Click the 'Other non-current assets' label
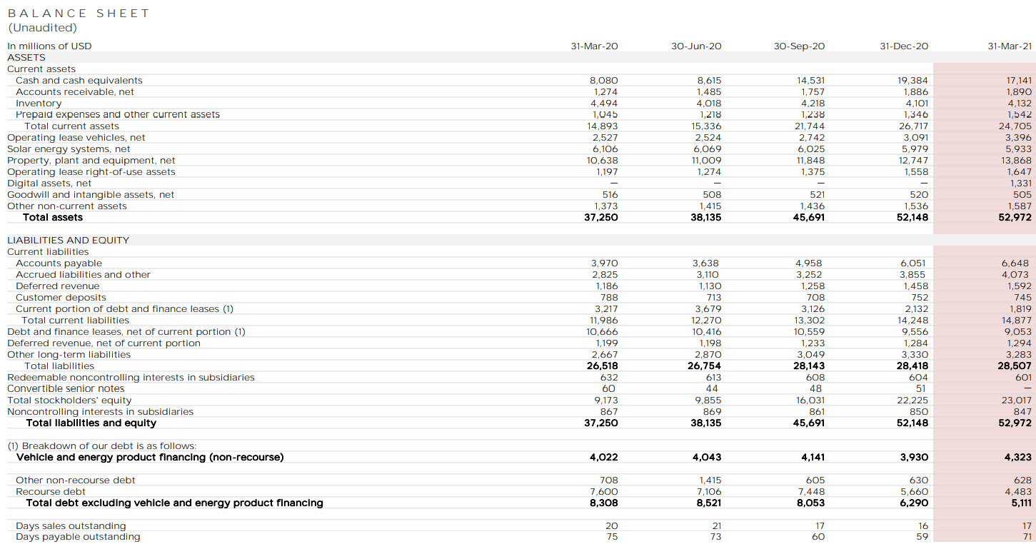Screen dimensions: 1036x544 (67, 206)
